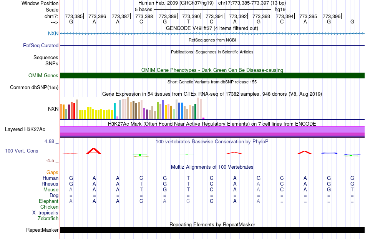Click the 773,390 position marker in ruler
Viewport: 365px width, 239px height.
point(191,16)
